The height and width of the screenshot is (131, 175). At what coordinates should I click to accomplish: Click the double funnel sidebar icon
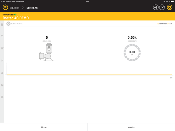pos(2,48)
